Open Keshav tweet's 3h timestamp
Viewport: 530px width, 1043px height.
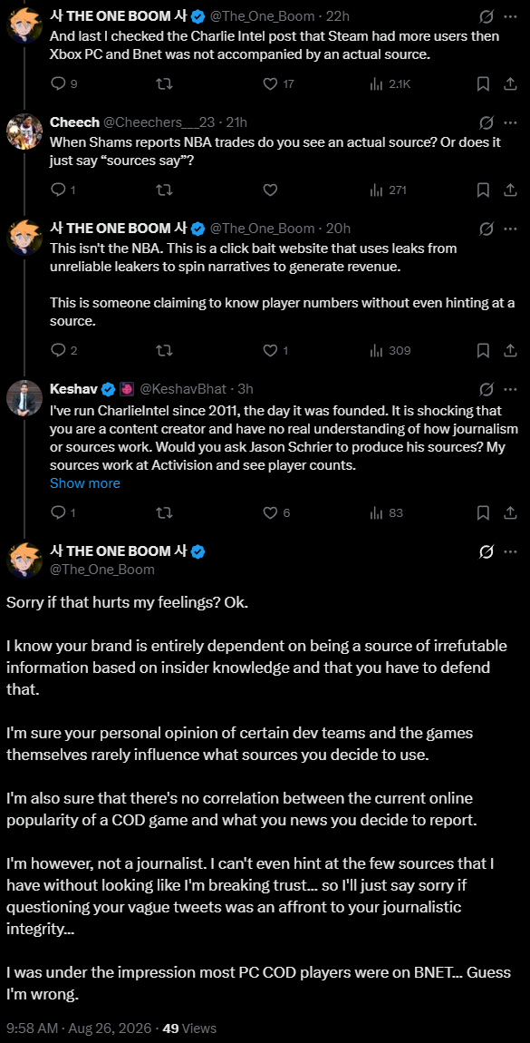(x=246, y=388)
